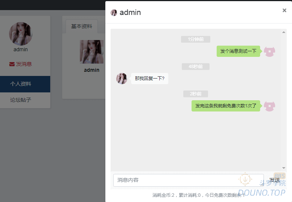Image resolution: width=292 pixels, height=202 pixels.
Task: Click the 发消息 link
Action: pyautogui.click(x=24, y=64)
